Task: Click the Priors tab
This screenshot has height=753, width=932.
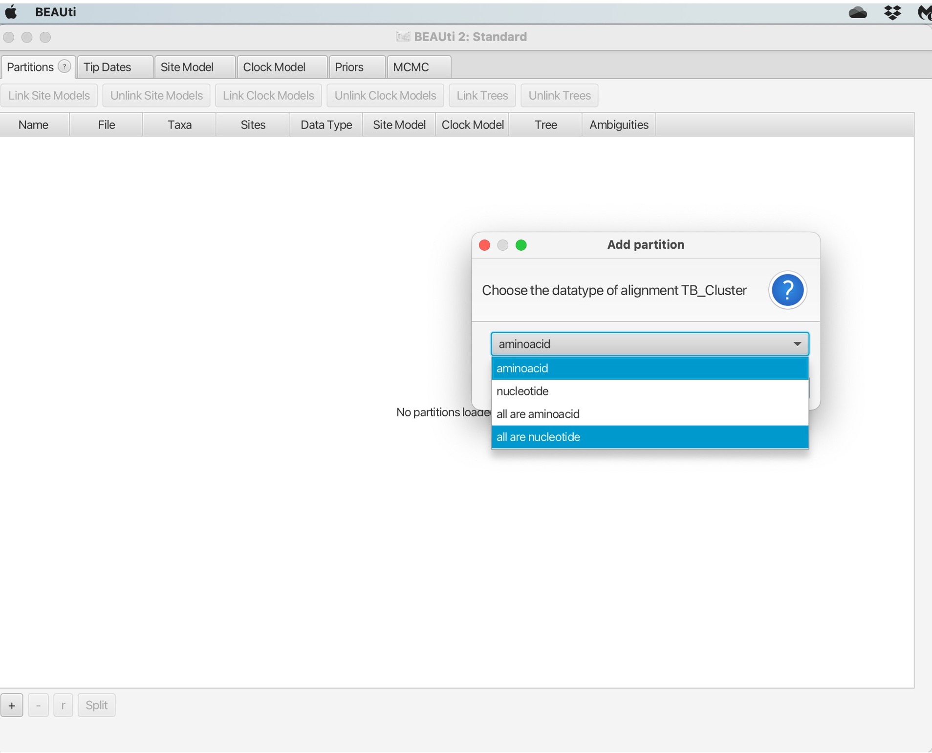Action: pyautogui.click(x=349, y=67)
